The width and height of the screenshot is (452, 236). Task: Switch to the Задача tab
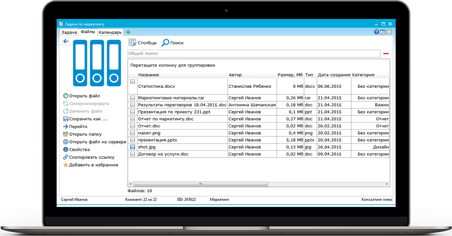pos(69,32)
